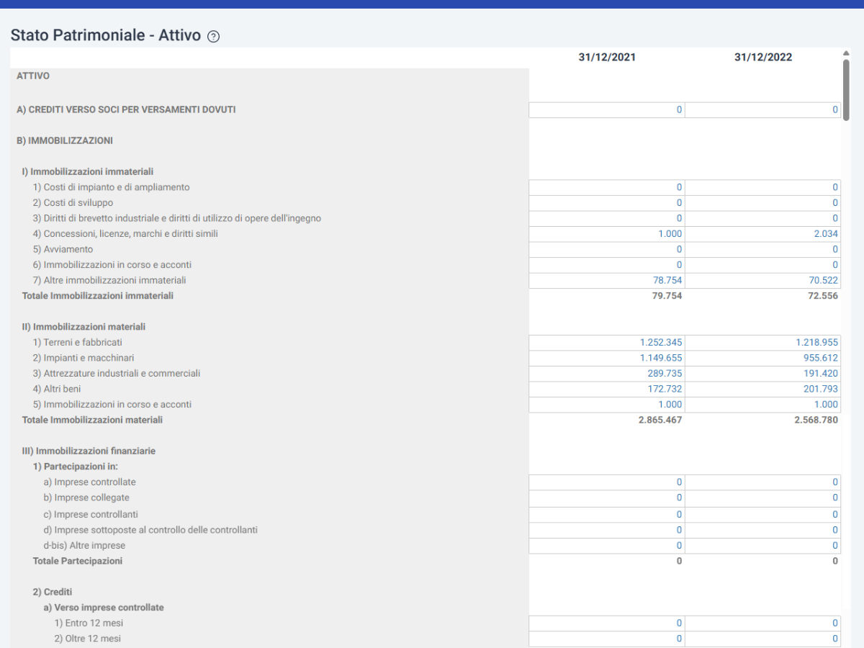Edit Attrezzature industriali 2022 value 191.420
This screenshot has width=864, height=648.
762,374
